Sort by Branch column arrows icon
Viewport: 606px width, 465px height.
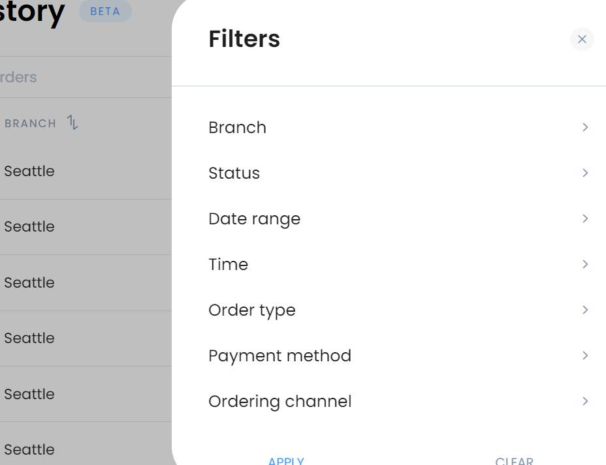[x=72, y=123]
